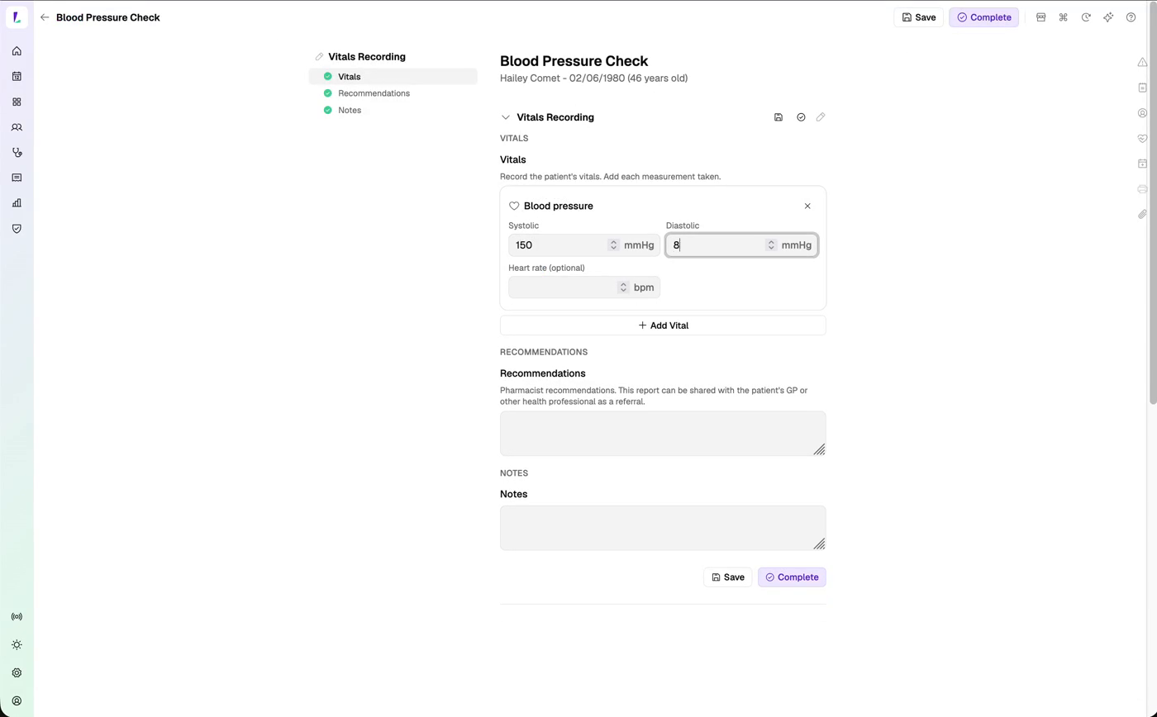Open the attachments paperclip icon
The height and width of the screenshot is (717, 1157).
coord(1142,215)
